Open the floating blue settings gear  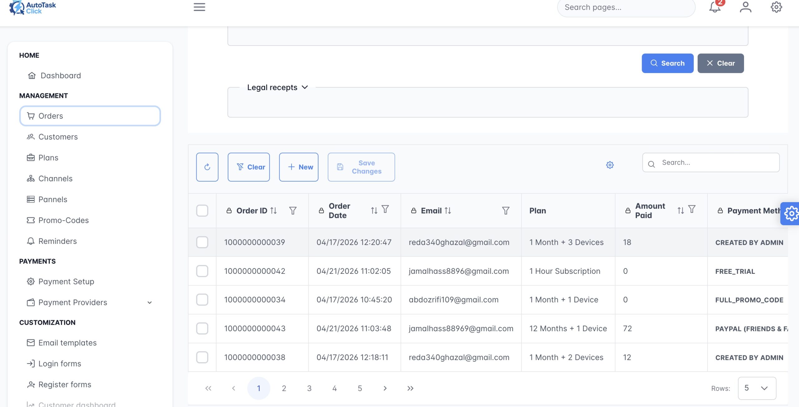point(790,214)
